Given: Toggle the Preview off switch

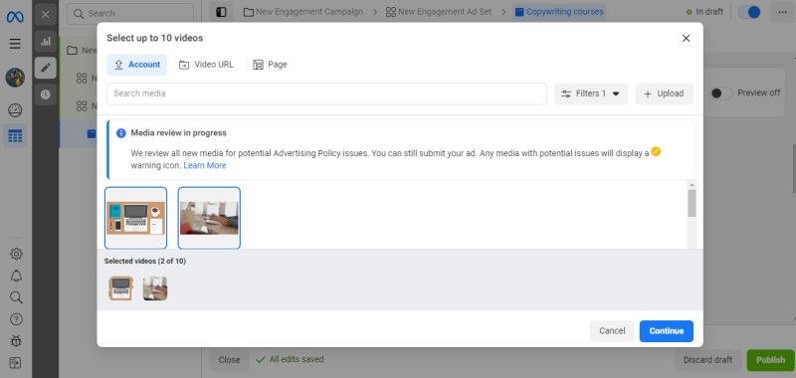Looking at the screenshot, I should 721,93.
